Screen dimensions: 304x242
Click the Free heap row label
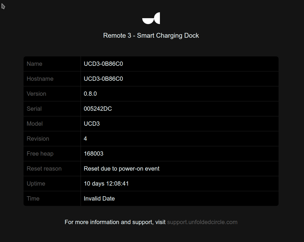(x=40, y=154)
